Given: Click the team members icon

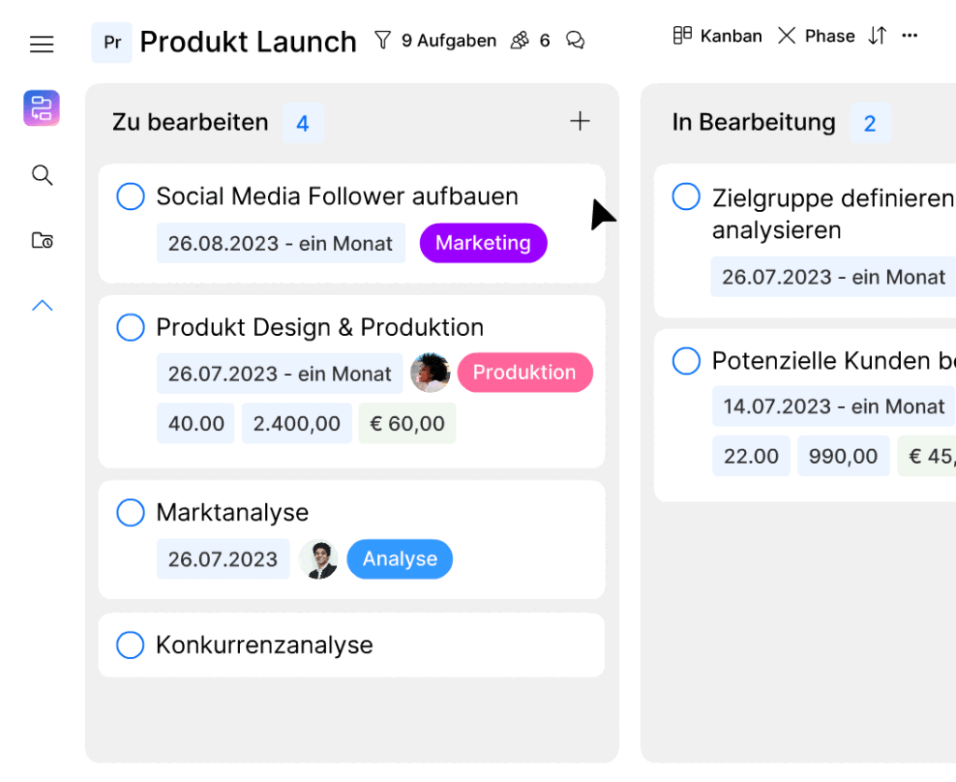Looking at the screenshot, I should click(520, 40).
